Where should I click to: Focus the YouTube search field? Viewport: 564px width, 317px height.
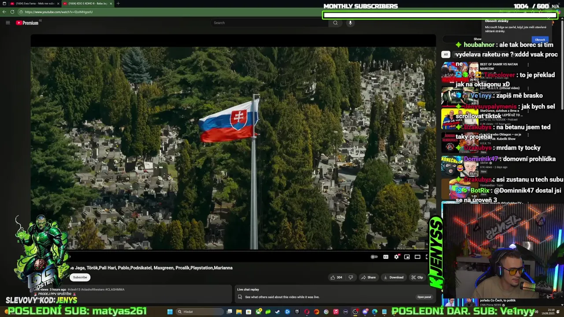tap(270, 23)
